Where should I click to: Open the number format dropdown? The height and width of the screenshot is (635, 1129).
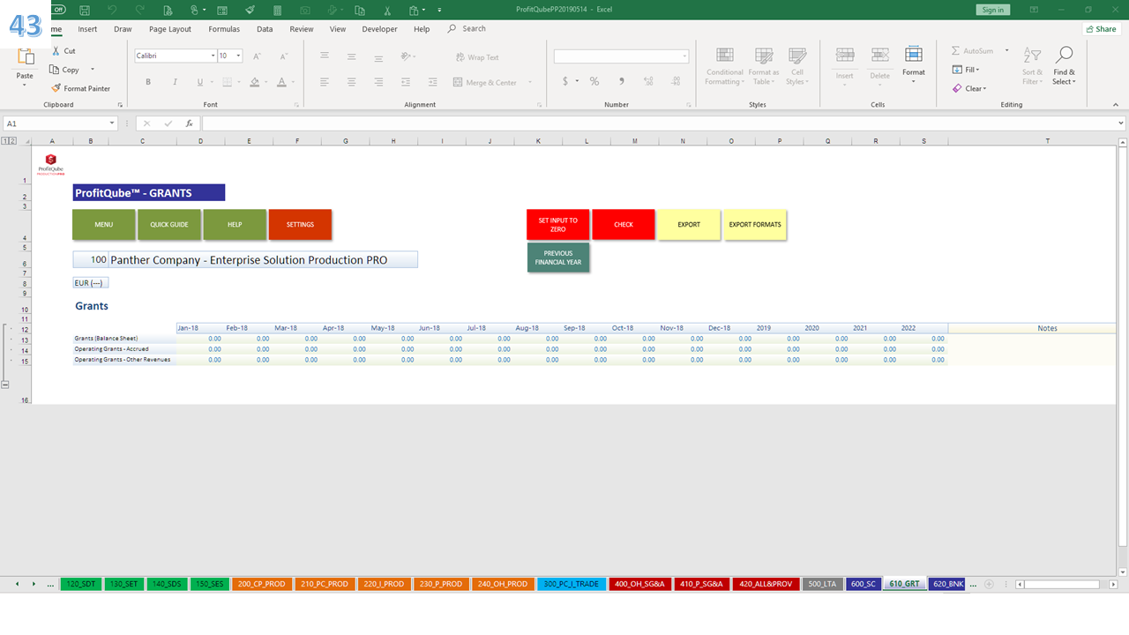[x=684, y=56]
